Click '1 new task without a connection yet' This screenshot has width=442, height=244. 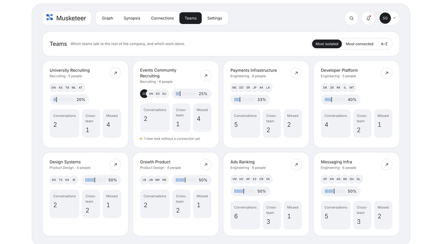click(x=172, y=139)
